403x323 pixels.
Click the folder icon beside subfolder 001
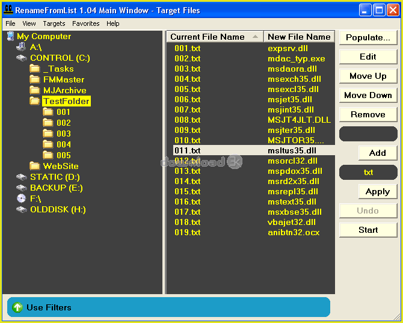click(x=48, y=112)
